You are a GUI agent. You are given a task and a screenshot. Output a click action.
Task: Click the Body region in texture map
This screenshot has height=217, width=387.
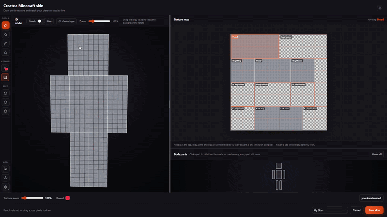coord(272,70)
